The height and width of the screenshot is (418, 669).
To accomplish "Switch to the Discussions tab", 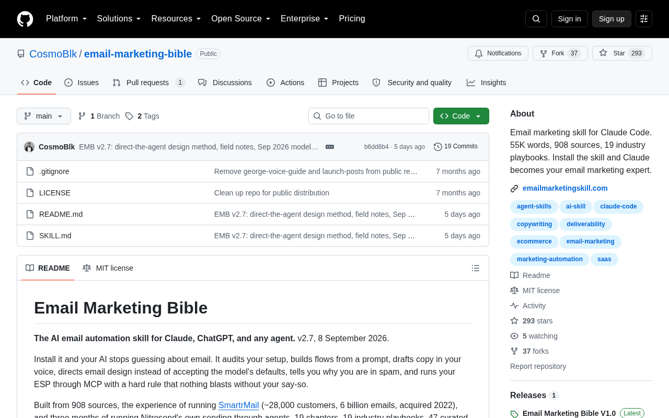I will click(225, 83).
